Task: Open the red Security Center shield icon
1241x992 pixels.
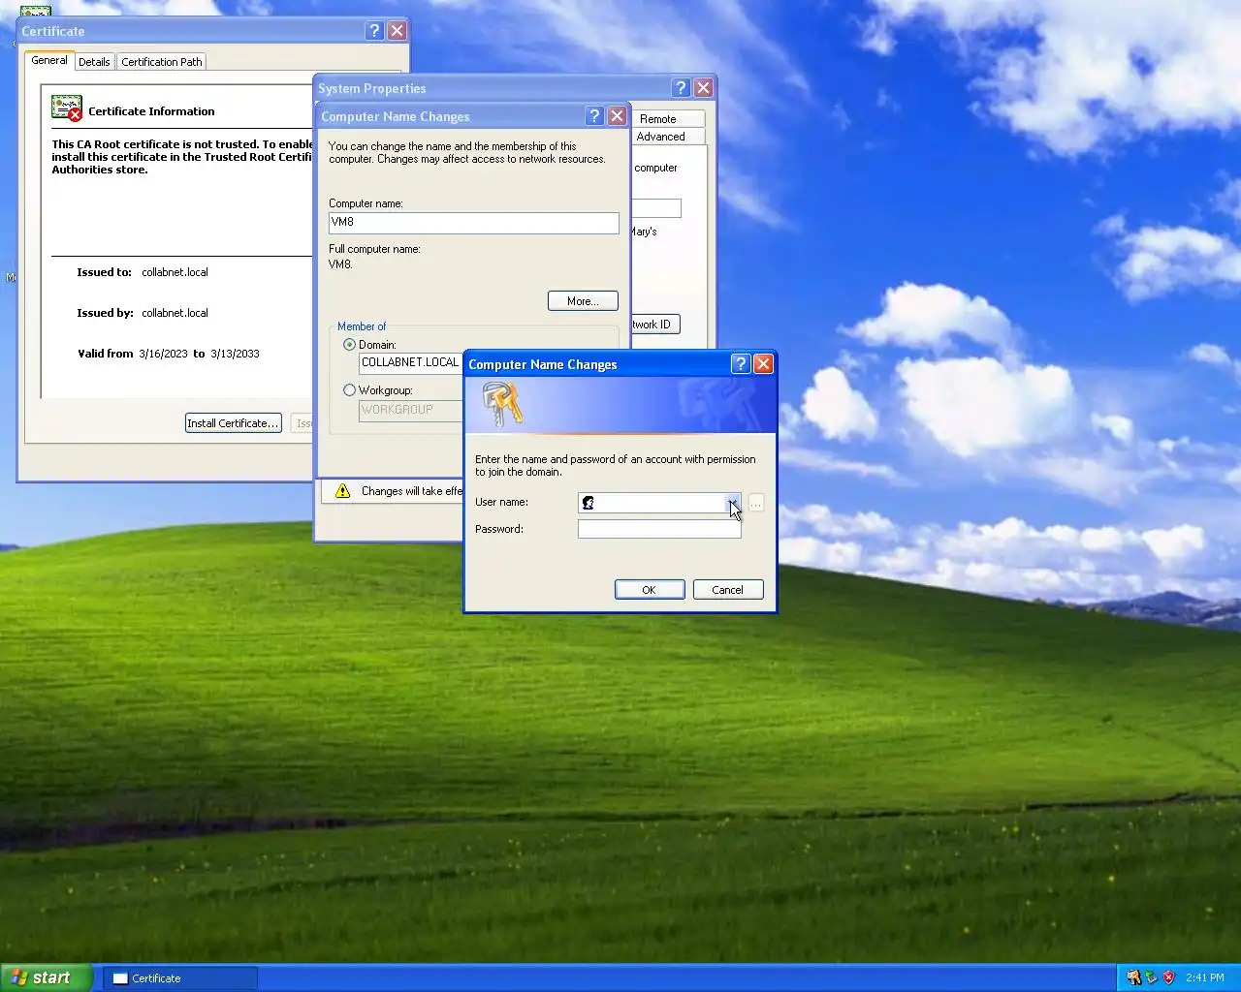Action: point(1168,977)
